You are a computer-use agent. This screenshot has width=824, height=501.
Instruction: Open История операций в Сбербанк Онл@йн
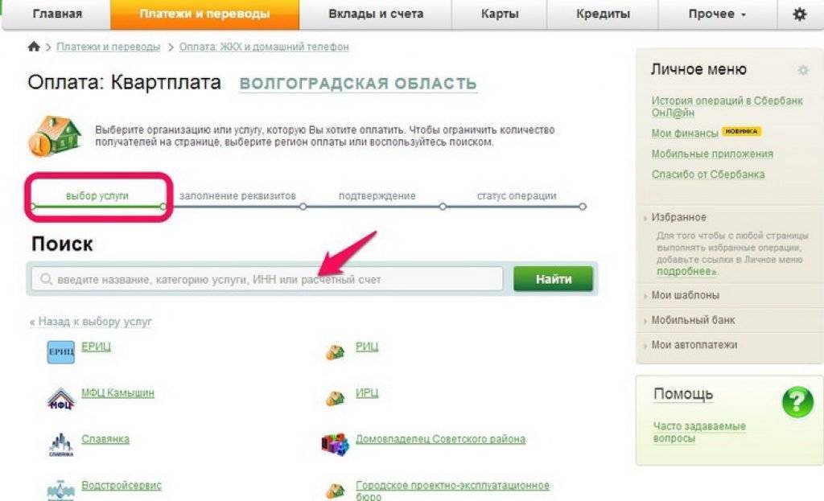(x=727, y=107)
